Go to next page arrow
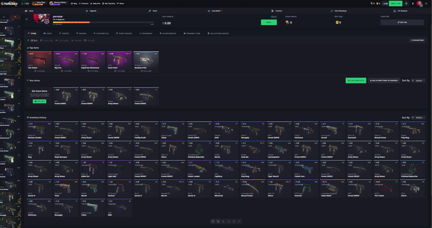The image size is (432, 228). (239, 222)
